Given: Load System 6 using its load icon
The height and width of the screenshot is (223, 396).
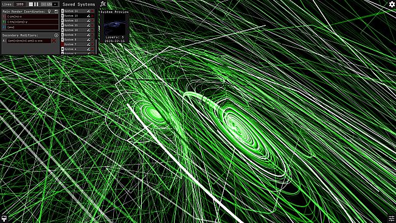Looking at the screenshot, I should (x=63, y=49).
